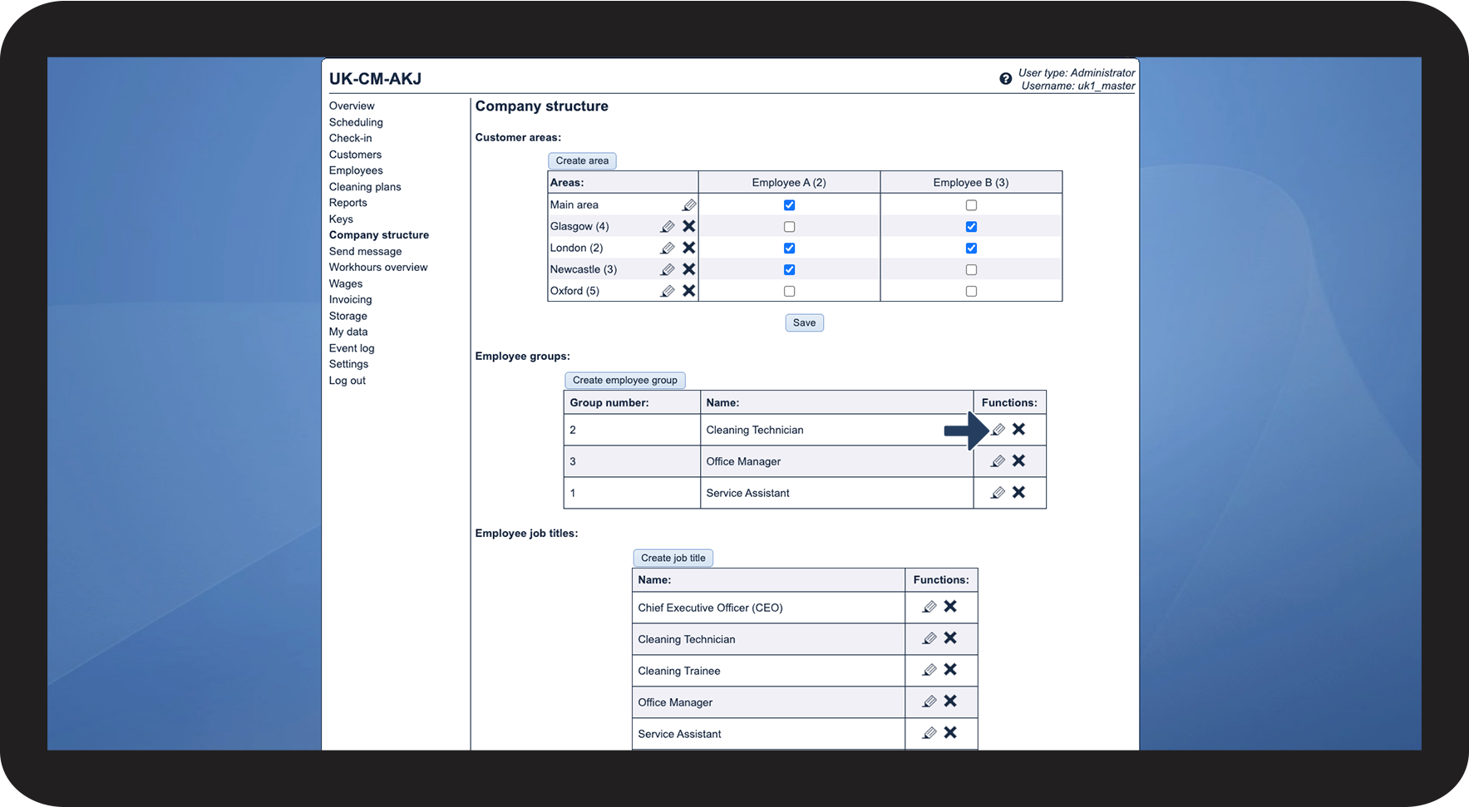The height and width of the screenshot is (807, 1469).
Task: Open Settings in the sidebar
Action: [348, 364]
